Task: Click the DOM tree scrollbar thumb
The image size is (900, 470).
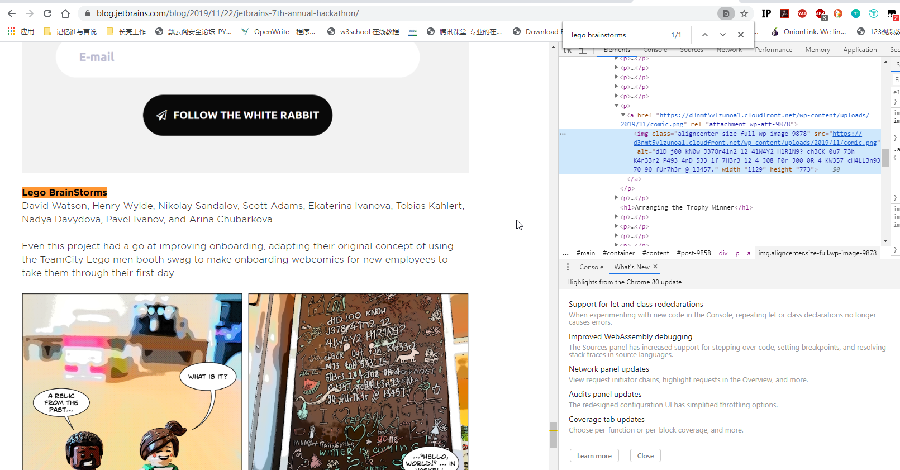Action: [885, 158]
